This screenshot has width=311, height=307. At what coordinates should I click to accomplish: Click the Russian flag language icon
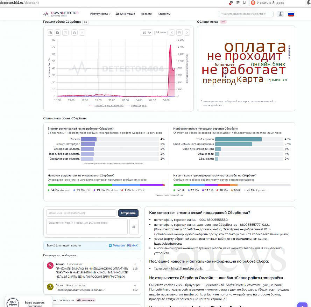tap(291, 14)
